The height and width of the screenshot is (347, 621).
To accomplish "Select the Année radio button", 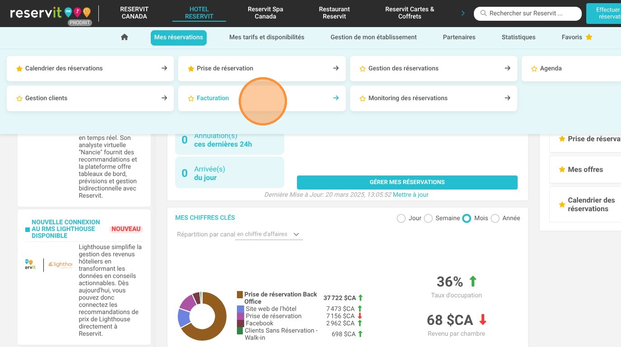I will pyautogui.click(x=495, y=218).
